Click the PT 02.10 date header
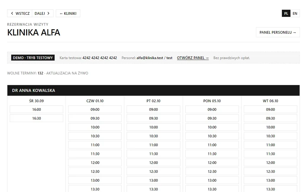This screenshot has height=192, width=307. point(153,101)
